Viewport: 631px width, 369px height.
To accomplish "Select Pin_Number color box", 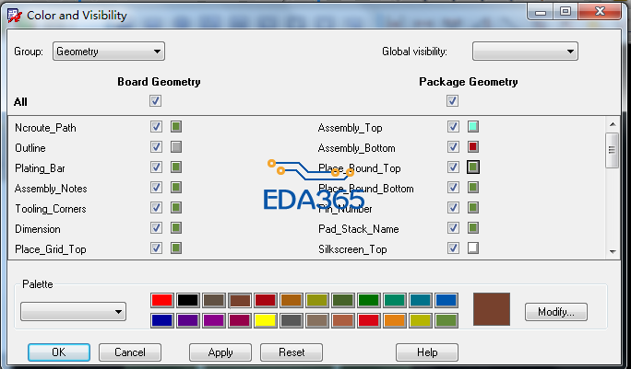I will pos(473,208).
